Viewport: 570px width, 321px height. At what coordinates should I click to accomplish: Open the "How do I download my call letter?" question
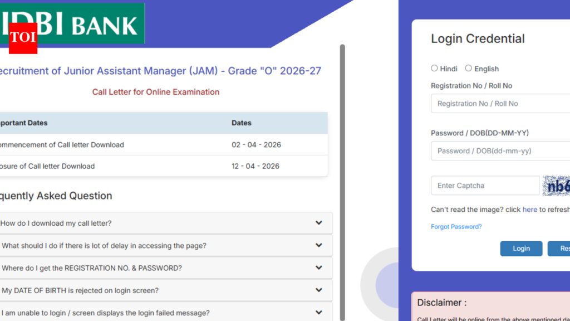coord(56,223)
